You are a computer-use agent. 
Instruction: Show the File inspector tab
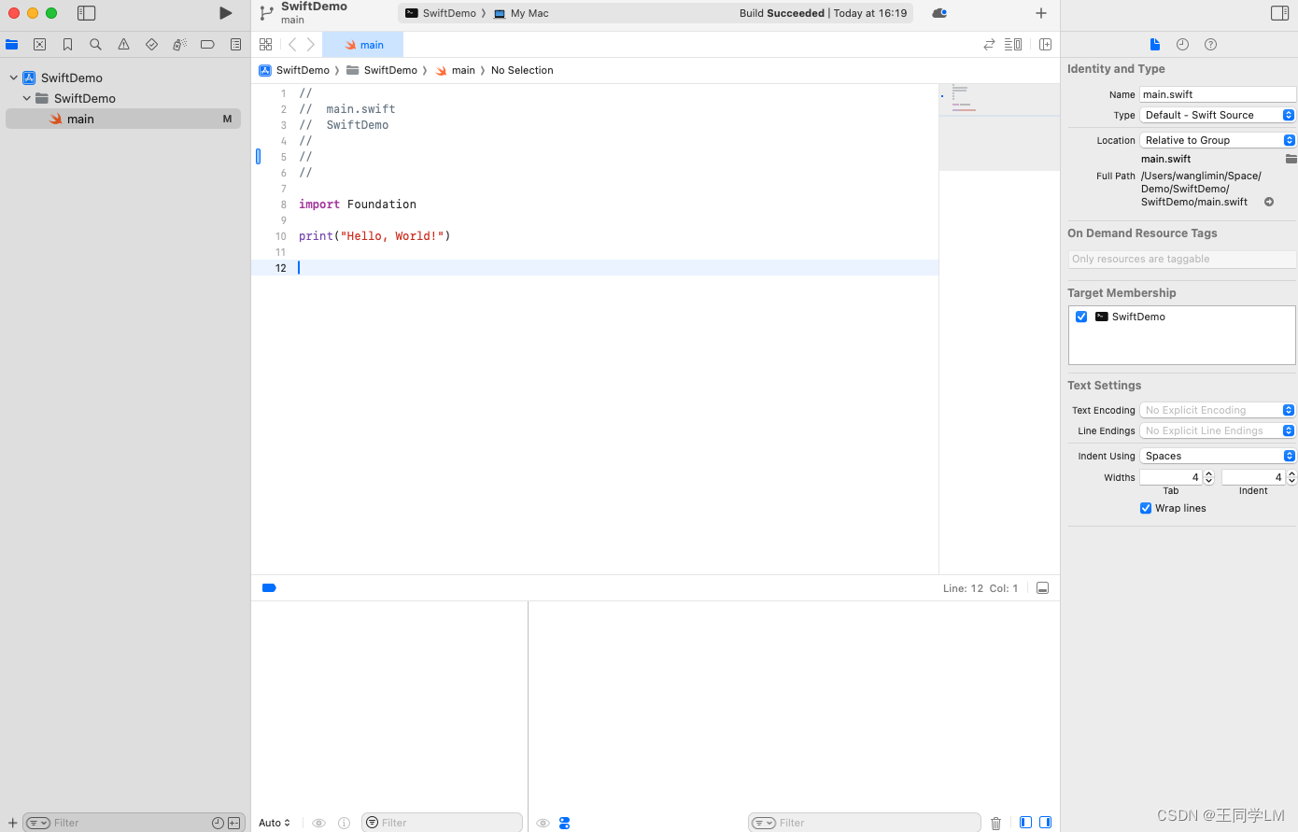[x=1155, y=44]
